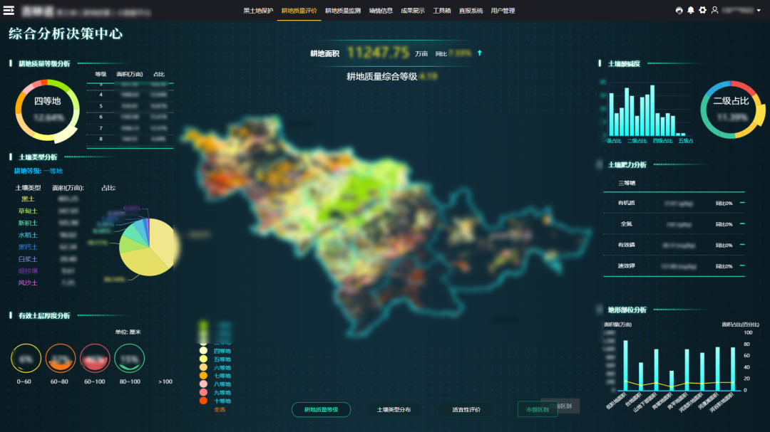The image size is (770, 432).
Task: Click the green 80~100 thickness gauge
Action: tap(130, 359)
